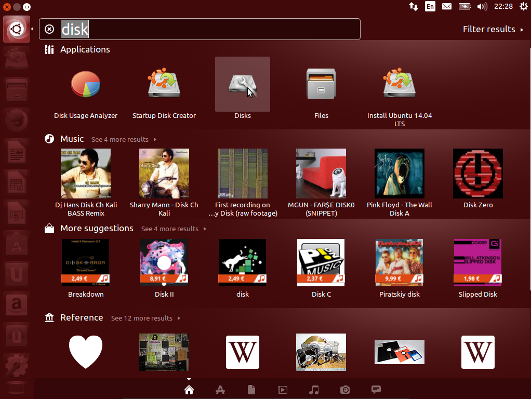Open the Messages lens
This screenshot has height=399, width=531.
tap(376, 390)
